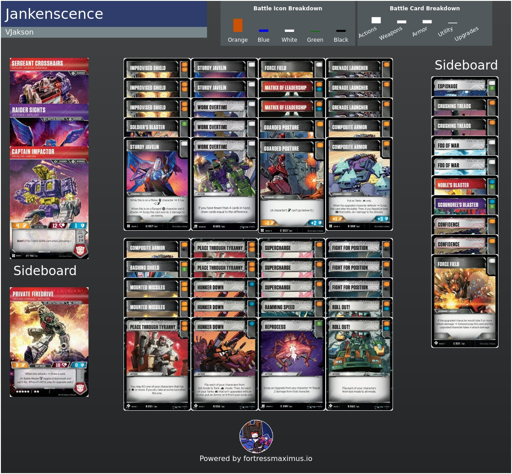Screen dimensions: 512x474
Task: Click green battle icon on Reprocess card
Action: (319, 324)
